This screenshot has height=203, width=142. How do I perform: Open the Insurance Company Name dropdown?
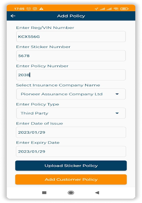[x=71, y=94]
